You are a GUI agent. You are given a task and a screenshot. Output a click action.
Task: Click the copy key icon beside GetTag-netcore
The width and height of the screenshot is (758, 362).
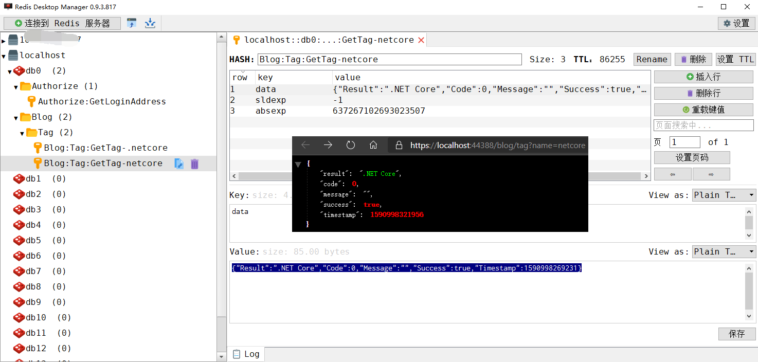(x=178, y=164)
